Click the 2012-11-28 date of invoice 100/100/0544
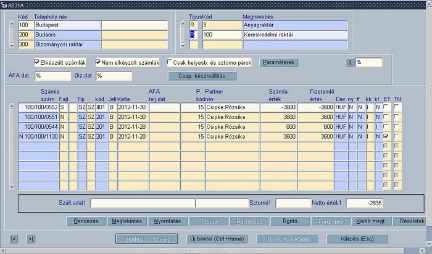Screen dimensions: 432x254 [133, 126]
